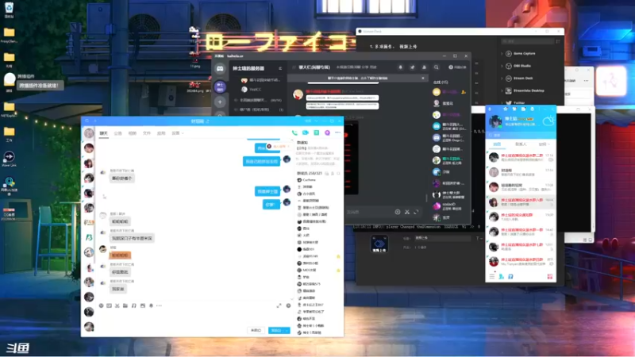
Task: Click the folder send-file icon in QQ chat
Action: point(125,305)
